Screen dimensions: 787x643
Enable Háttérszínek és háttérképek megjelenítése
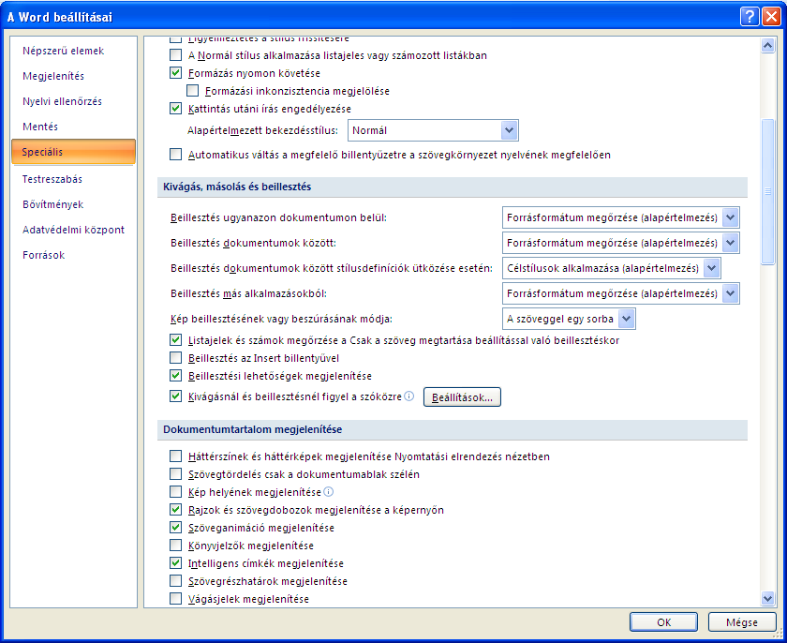pyautogui.click(x=176, y=456)
